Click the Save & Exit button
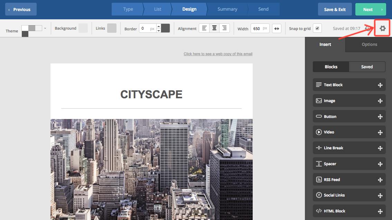 click(335, 9)
